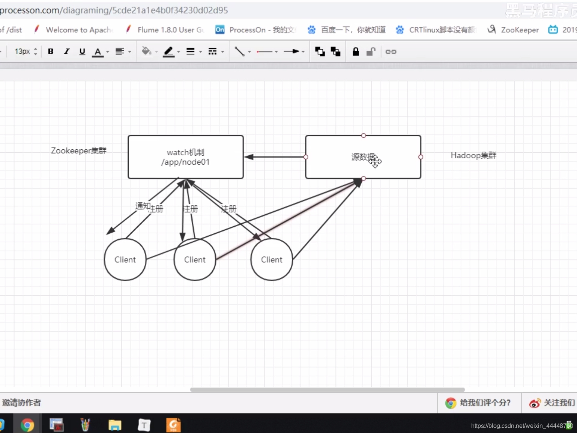The image size is (577, 433).
Task: Click send to back icon
Action: click(335, 51)
